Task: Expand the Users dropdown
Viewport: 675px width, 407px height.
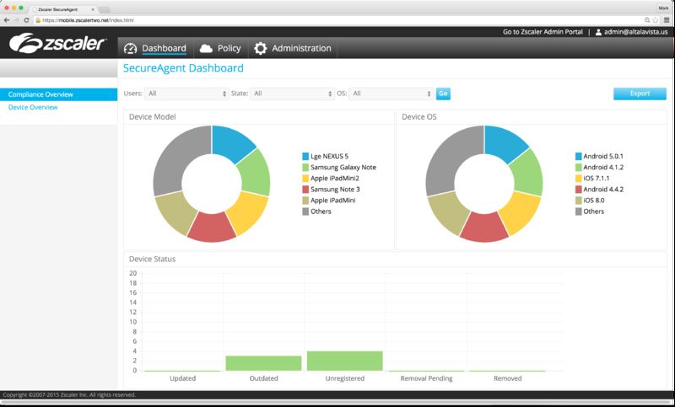Action: point(186,94)
